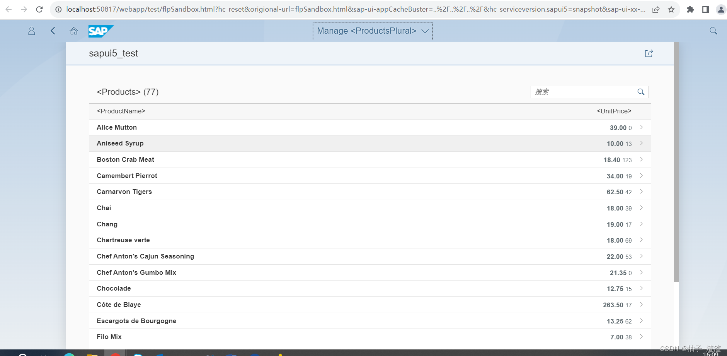Click the SAP logo

click(x=100, y=31)
